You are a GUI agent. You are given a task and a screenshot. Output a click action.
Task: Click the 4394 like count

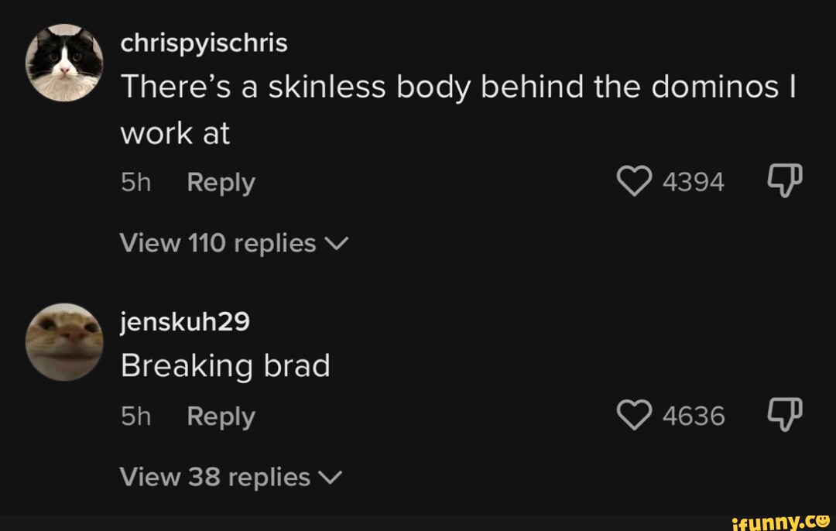pos(694,183)
